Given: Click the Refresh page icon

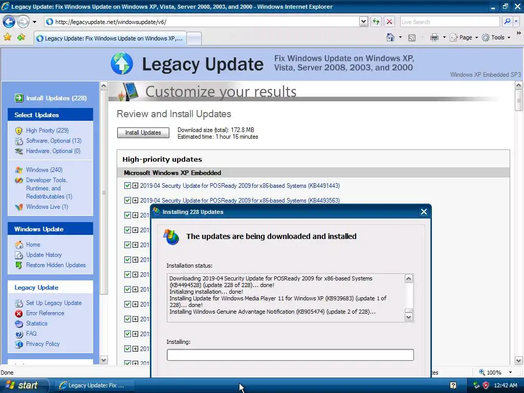Looking at the screenshot, I should tap(376, 21).
